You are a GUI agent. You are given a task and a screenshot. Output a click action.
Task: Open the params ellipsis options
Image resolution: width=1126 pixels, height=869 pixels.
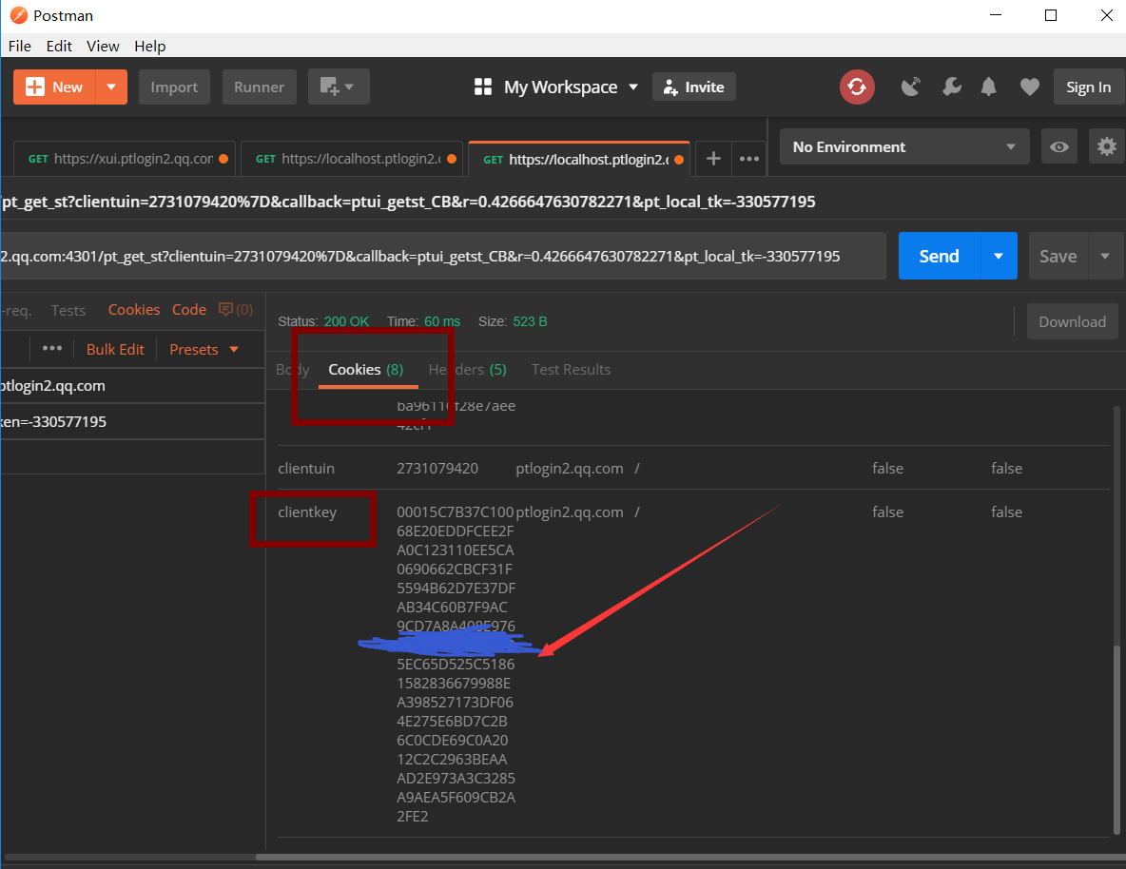tap(51, 349)
